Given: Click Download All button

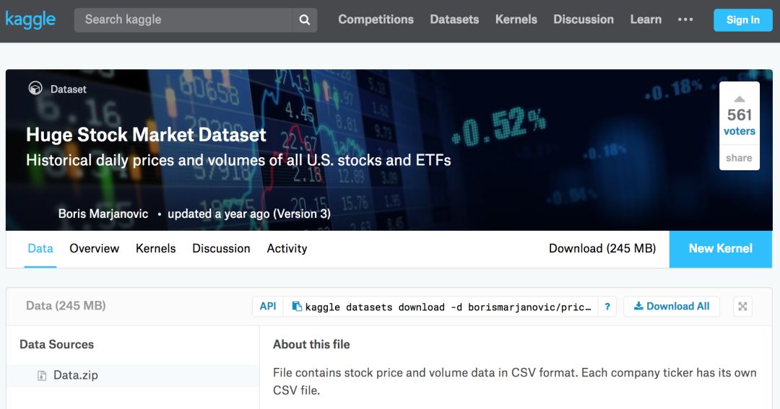Looking at the screenshot, I should (671, 307).
